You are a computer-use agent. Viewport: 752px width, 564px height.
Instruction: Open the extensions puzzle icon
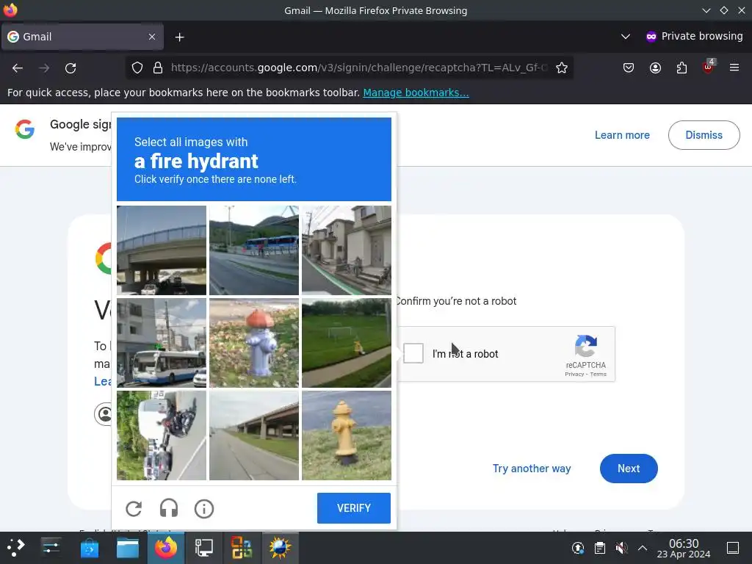tap(681, 68)
